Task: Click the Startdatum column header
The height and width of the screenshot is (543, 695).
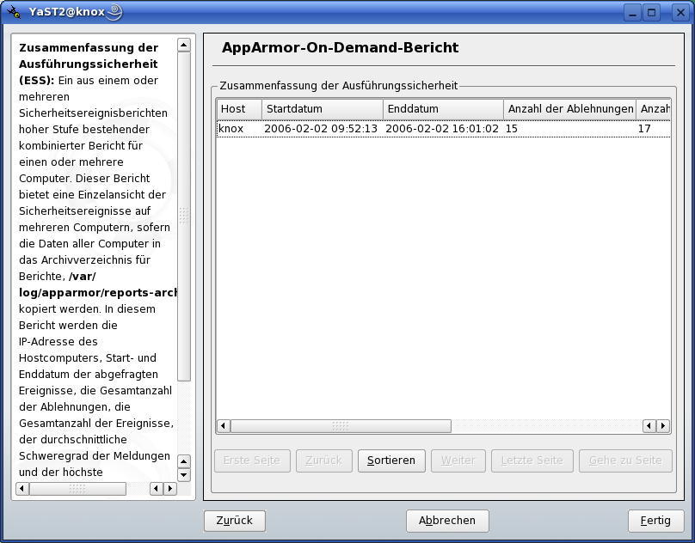Action: 322,109
